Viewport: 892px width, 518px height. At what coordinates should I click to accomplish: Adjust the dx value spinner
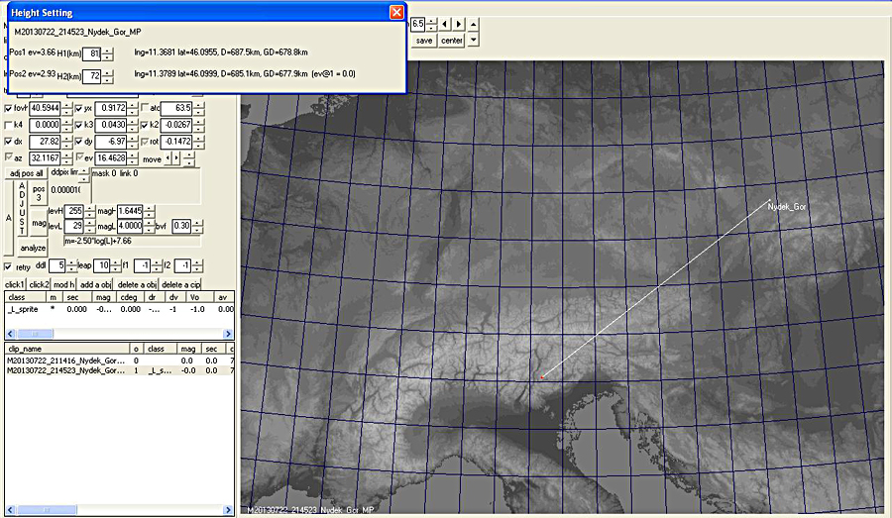[x=67, y=142]
